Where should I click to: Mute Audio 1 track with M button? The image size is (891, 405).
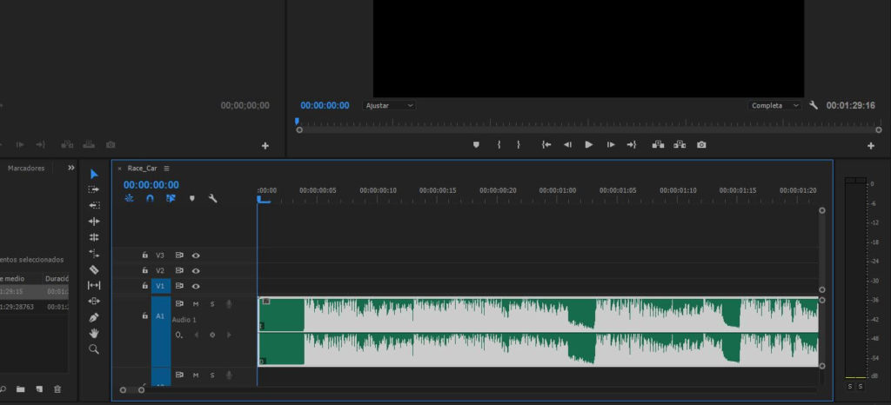point(196,304)
